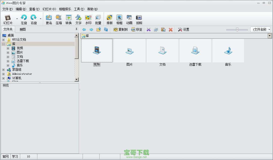The image size is (273, 160).
Task: Select the 左旋 rotate-left tool
Action: point(24,19)
